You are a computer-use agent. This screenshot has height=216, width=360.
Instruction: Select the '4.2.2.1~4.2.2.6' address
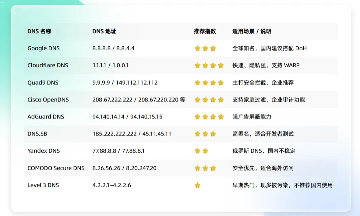click(112, 185)
